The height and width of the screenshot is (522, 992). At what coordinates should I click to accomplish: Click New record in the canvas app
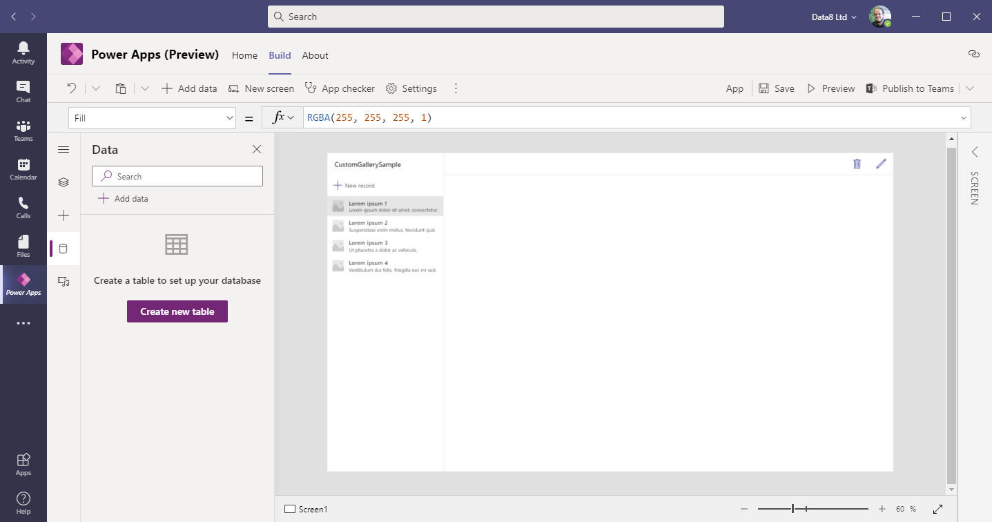(x=354, y=186)
